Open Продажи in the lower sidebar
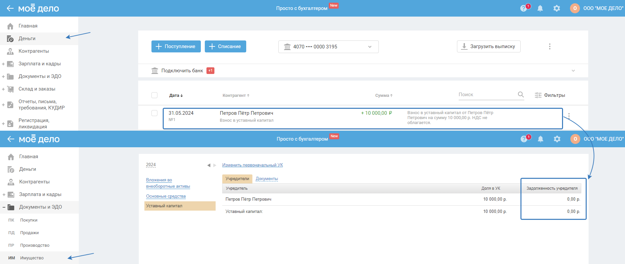This screenshot has width=625, height=264. [29, 233]
